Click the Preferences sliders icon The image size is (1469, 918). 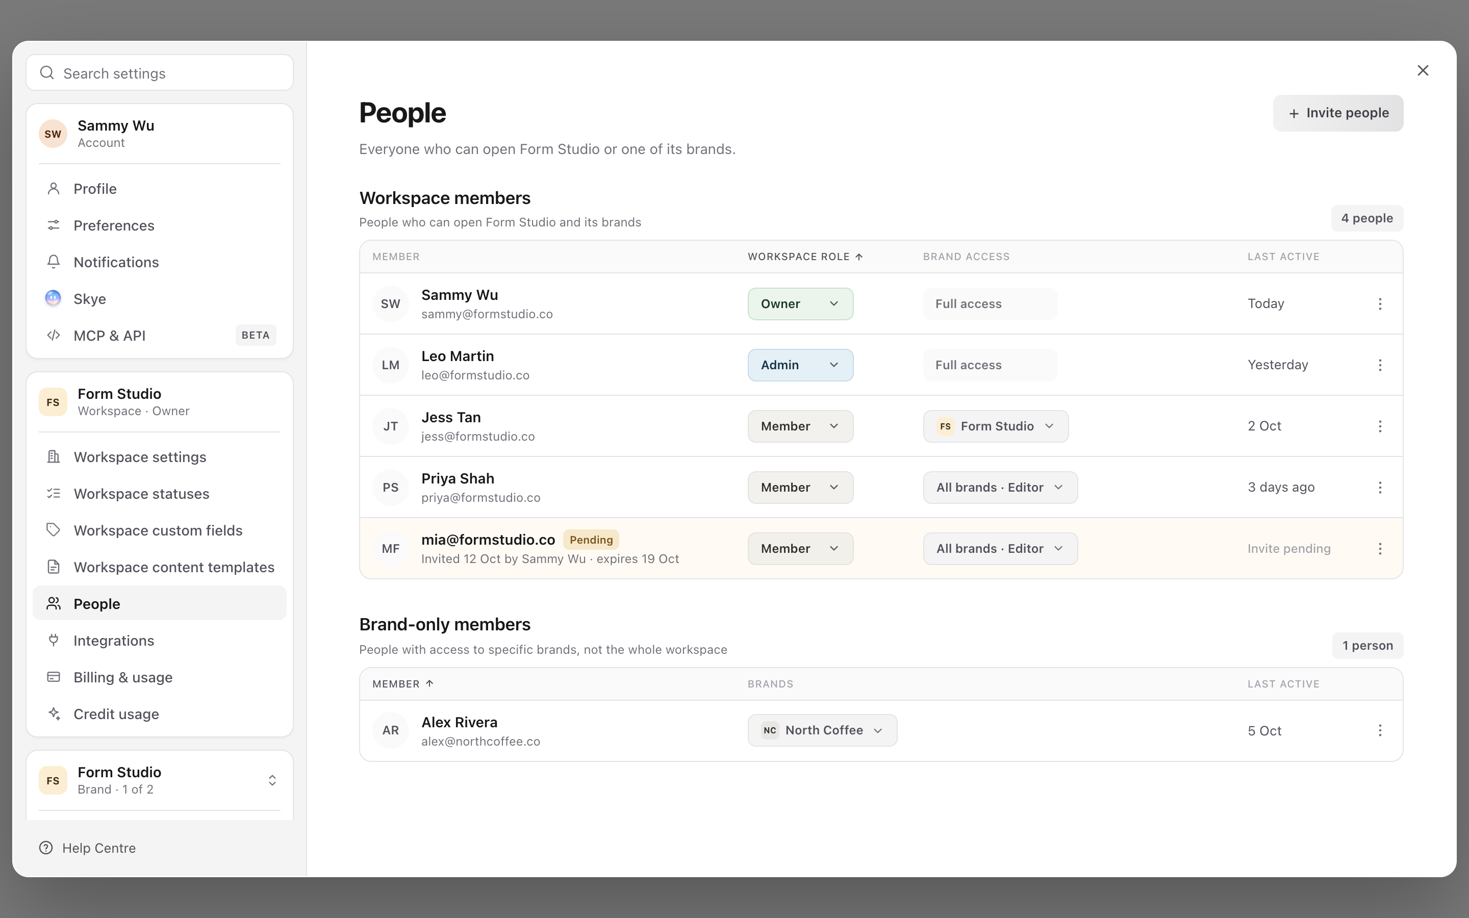pyautogui.click(x=54, y=225)
